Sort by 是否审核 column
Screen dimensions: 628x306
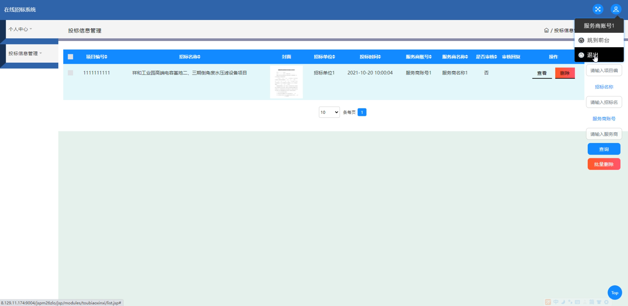486,57
